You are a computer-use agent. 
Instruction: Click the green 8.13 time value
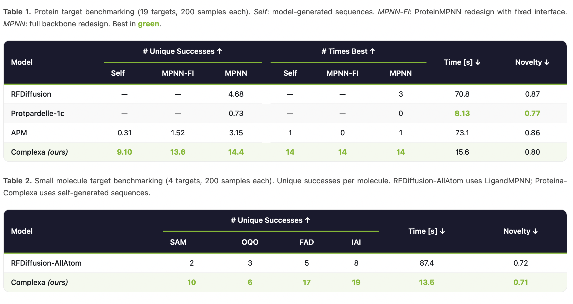462,113
